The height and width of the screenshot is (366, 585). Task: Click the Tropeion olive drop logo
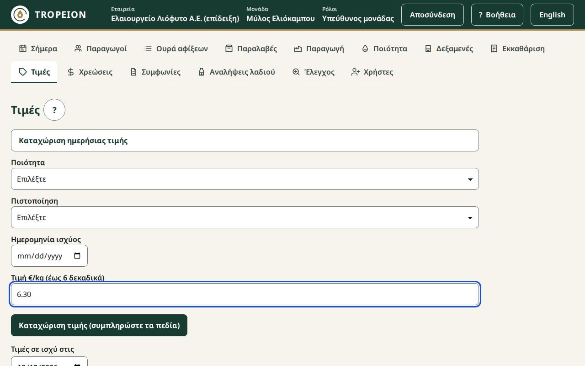click(x=20, y=15)
